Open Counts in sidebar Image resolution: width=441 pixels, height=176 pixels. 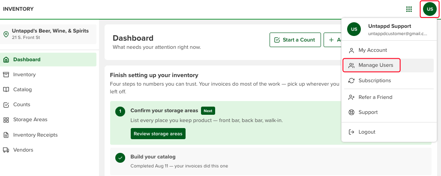click(48, 104)
